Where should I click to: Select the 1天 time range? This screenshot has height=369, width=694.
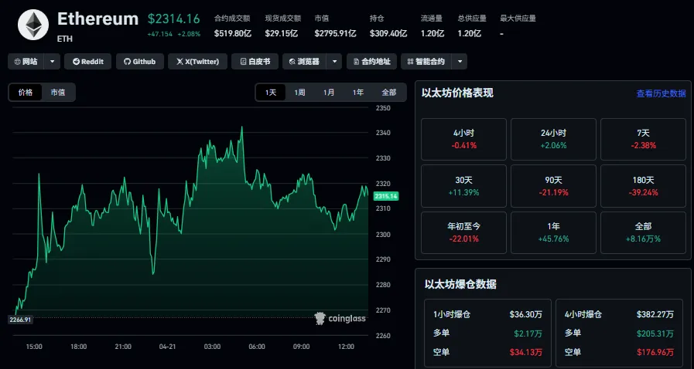point(271,93)
